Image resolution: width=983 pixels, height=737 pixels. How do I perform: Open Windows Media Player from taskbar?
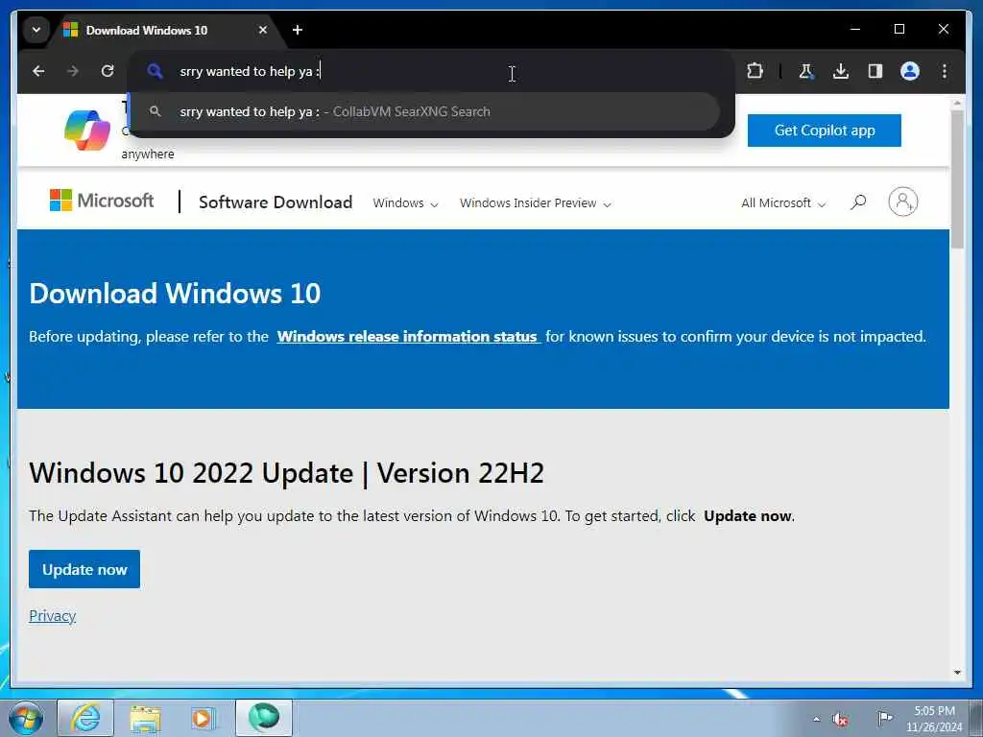(x=203, y=718)
